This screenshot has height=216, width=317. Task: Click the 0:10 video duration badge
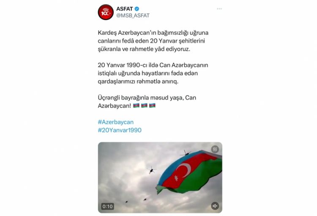tap(107, 206)
